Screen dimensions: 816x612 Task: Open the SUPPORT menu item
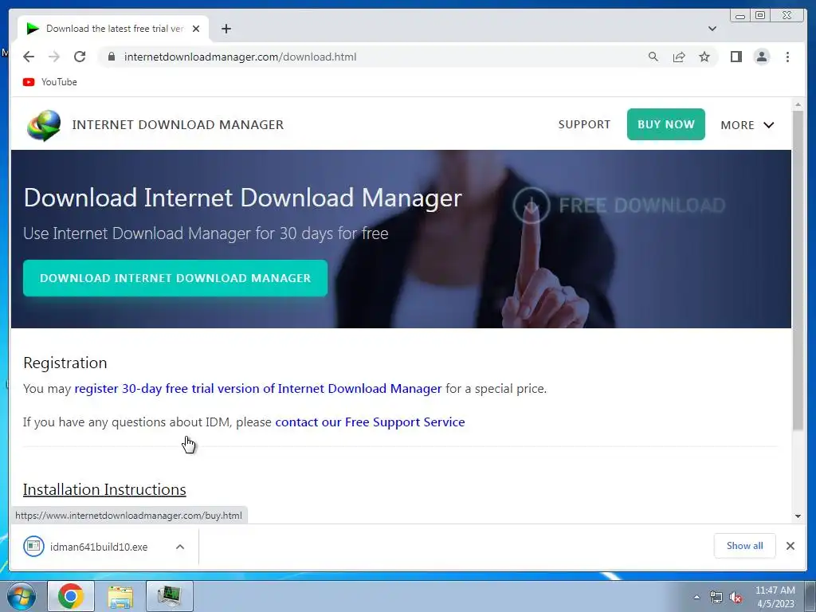tap(584, 124)
